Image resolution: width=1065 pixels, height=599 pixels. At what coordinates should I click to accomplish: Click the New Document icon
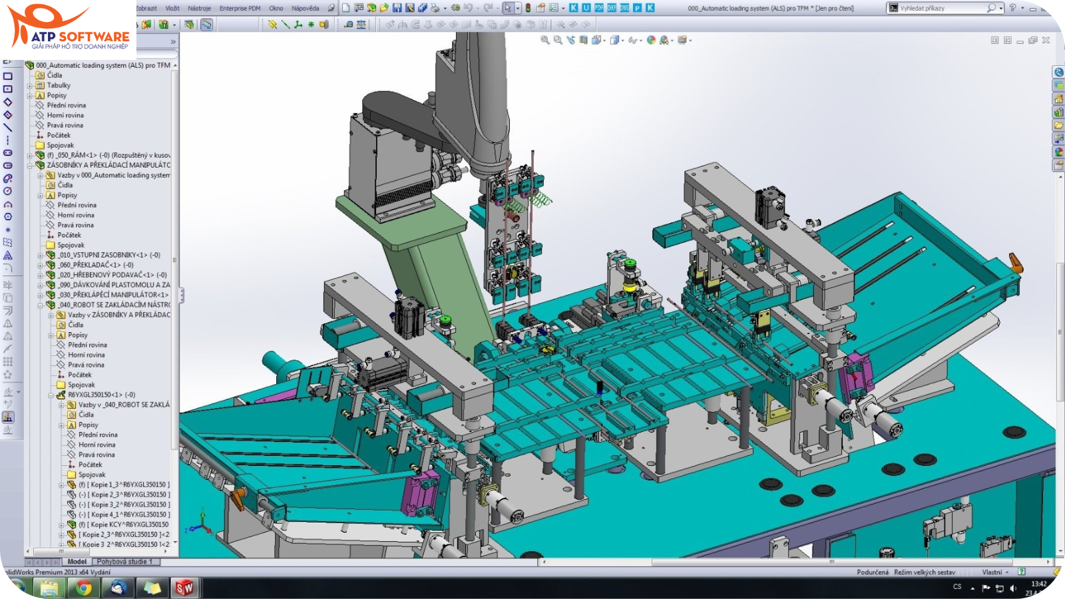coord(345,7)
